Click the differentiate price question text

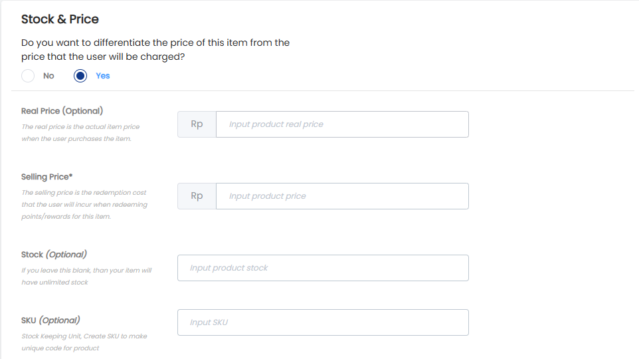[155, 49]
